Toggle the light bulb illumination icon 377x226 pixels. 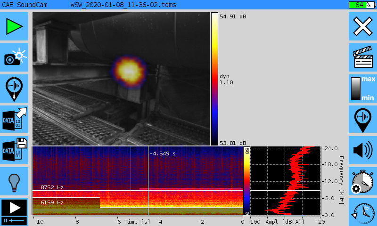pyautogui.click(x=14, y=181)
